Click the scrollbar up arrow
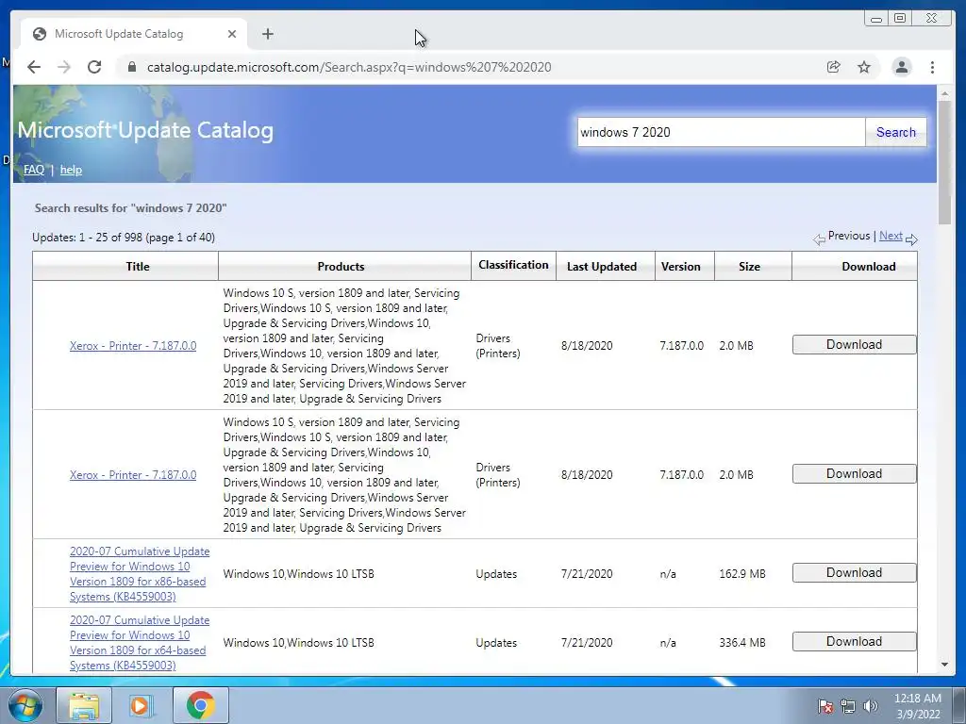This screenshot has height=724, width=966. click(x=944, y=93)
